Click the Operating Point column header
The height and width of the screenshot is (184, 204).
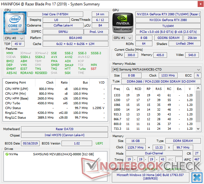[x=19, y=83]
